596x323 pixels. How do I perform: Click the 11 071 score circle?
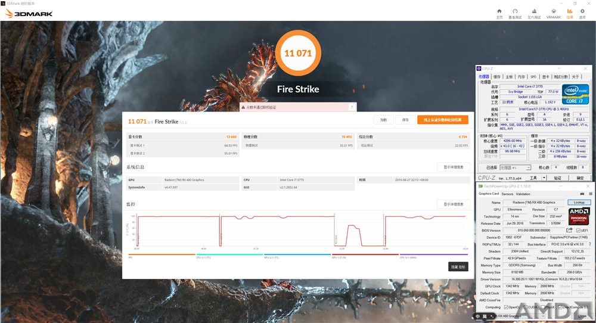(298, 53)
